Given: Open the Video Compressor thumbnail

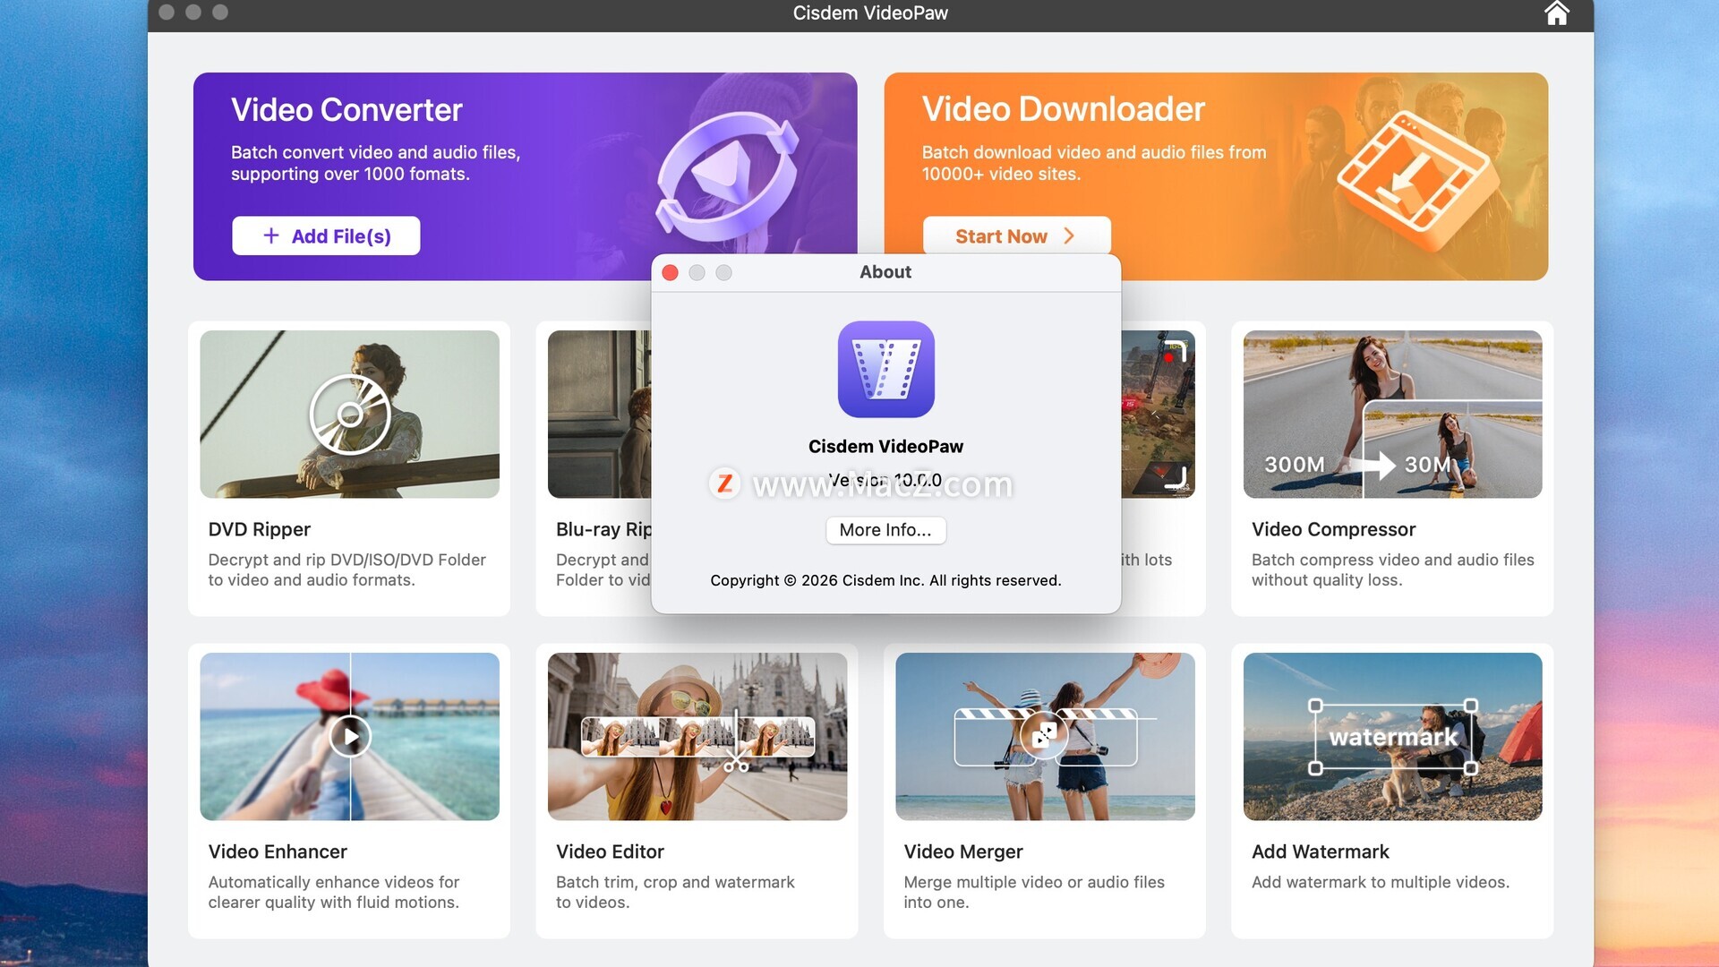Looking at the screenshot, I should tap(1392, 415).
